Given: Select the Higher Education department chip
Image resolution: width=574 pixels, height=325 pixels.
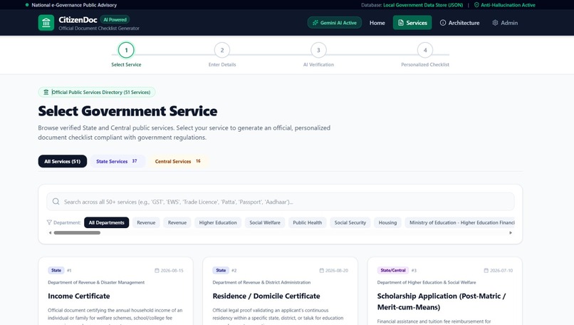Looking at the screenshot, I should [x=218, y=222].
